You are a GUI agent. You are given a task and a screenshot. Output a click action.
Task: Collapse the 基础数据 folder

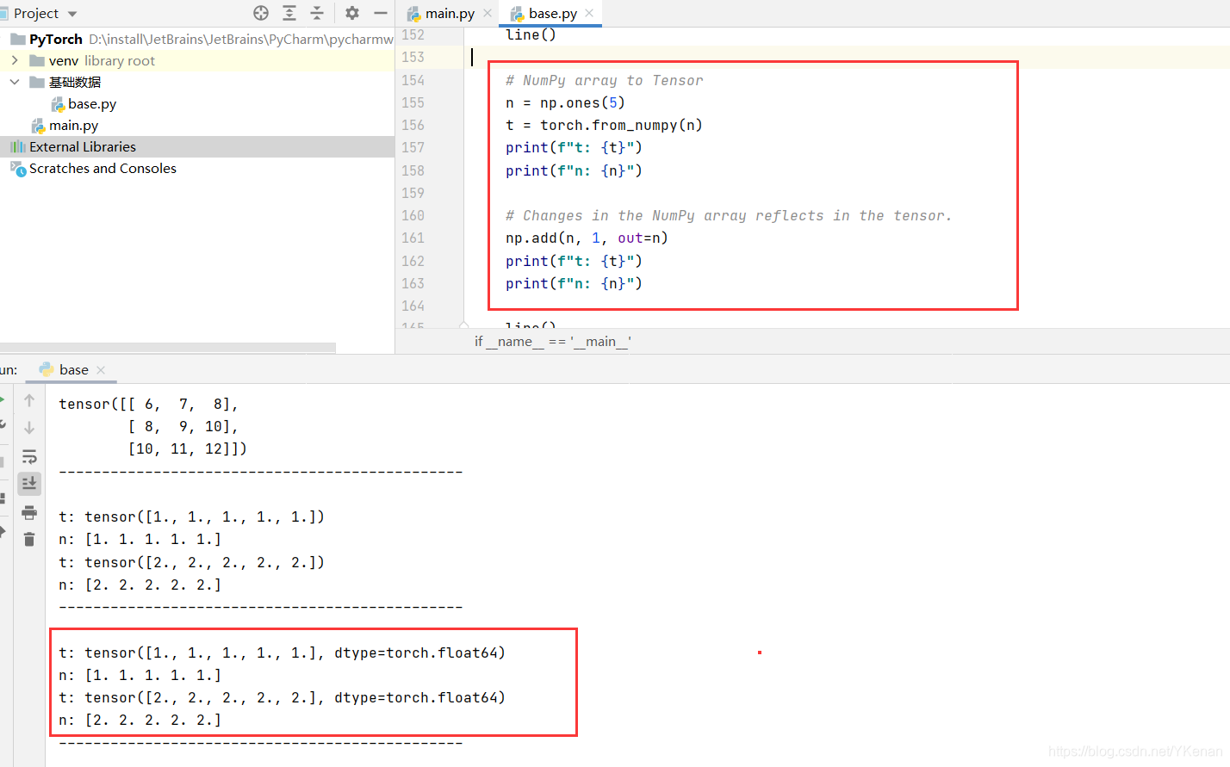(x=15, y=82)
